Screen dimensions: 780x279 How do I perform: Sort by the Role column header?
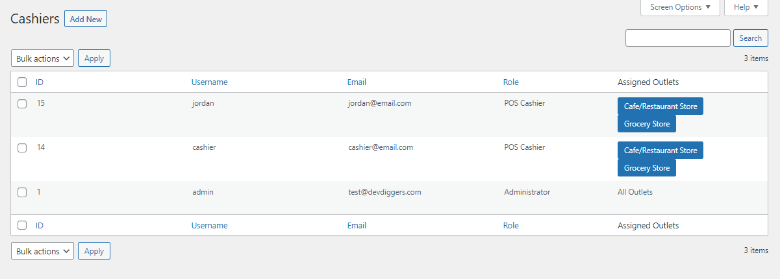510,82
